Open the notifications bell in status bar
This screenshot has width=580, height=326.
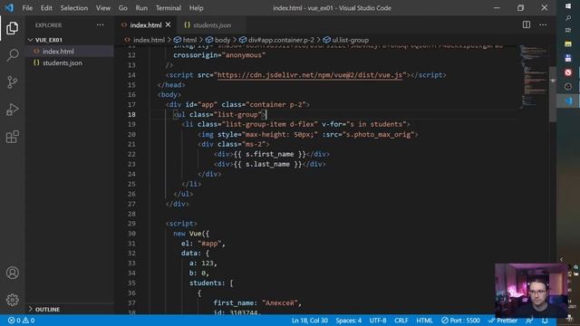point(545,321)
